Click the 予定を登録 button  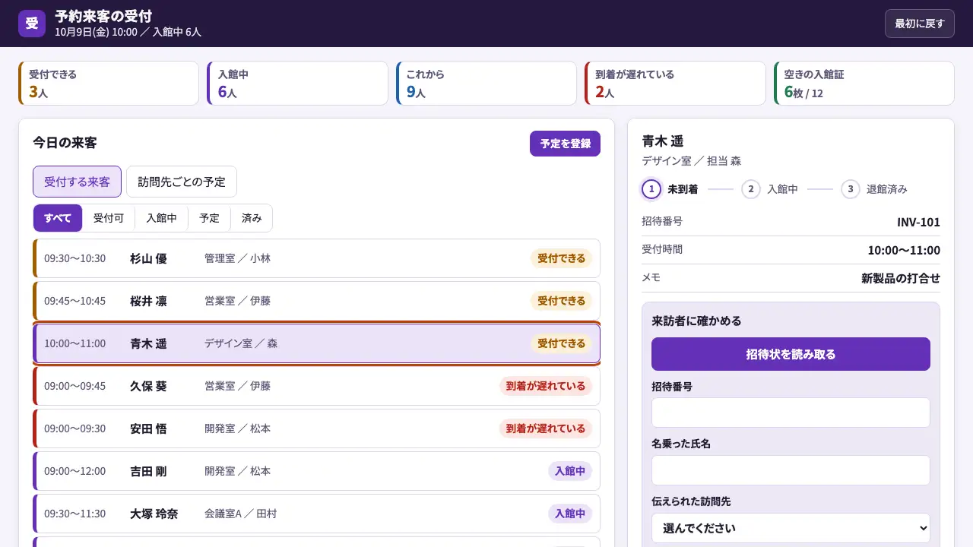[565, 144]
